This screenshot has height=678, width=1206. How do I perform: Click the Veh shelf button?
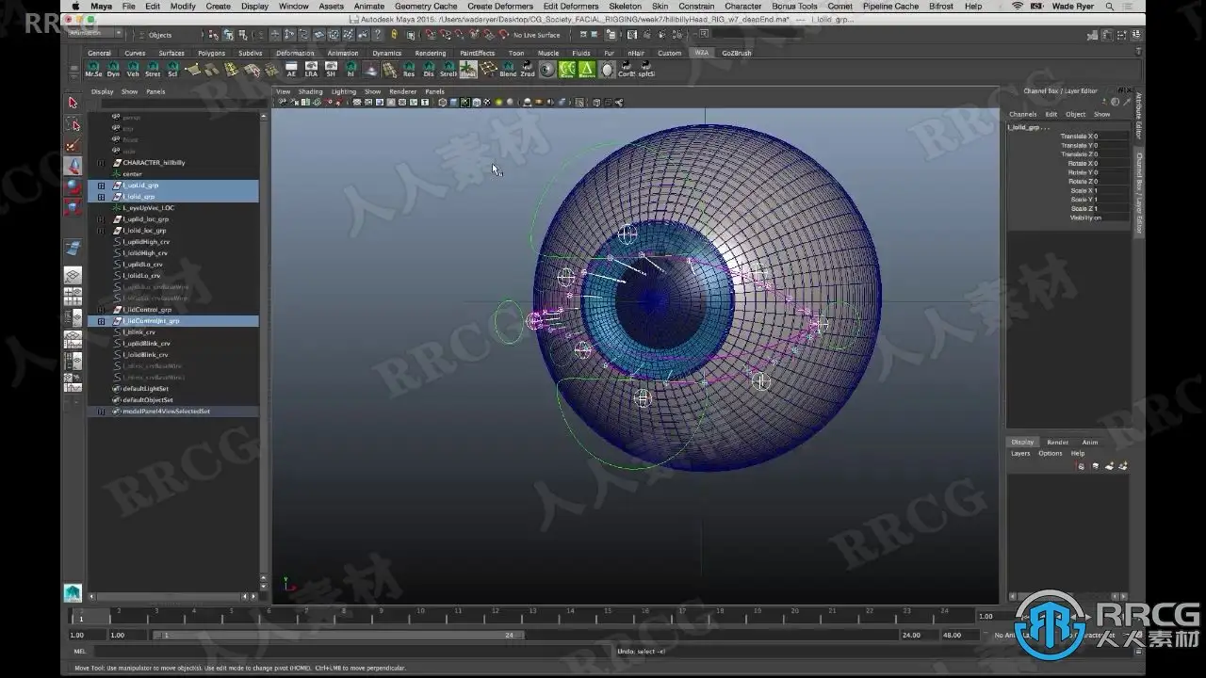coord(133,69)
